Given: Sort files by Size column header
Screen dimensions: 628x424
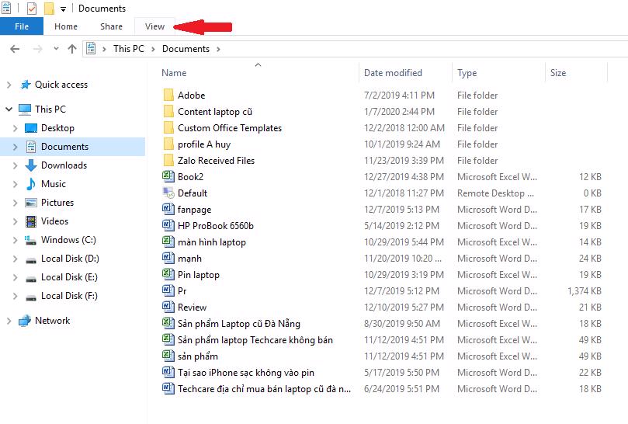Looking at the screenshot, I should 558,73.
